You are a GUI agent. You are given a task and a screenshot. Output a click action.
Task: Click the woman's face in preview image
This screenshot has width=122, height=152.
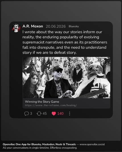(35, 78)
